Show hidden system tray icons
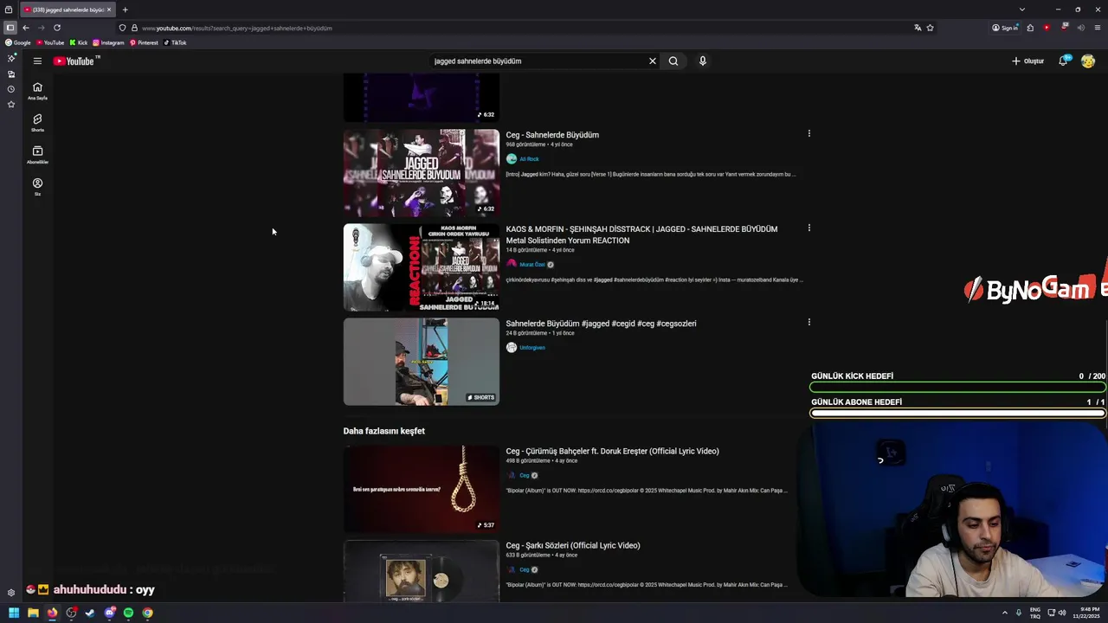The height and width of the screenshot is (623, 1108). 1005,613
